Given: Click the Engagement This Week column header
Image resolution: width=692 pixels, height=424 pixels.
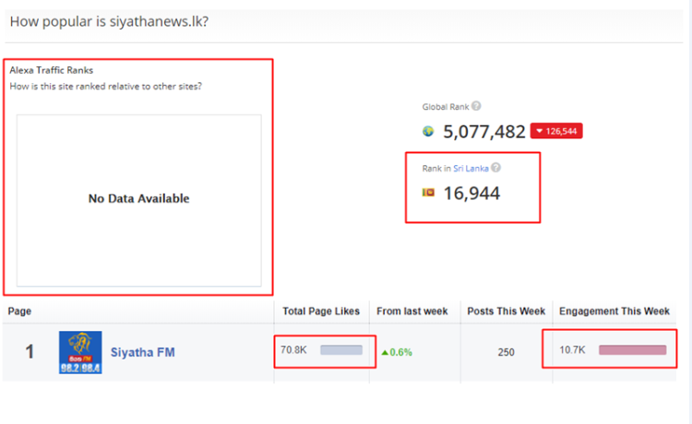Looking at the screenshot, I should coord(614,312).
